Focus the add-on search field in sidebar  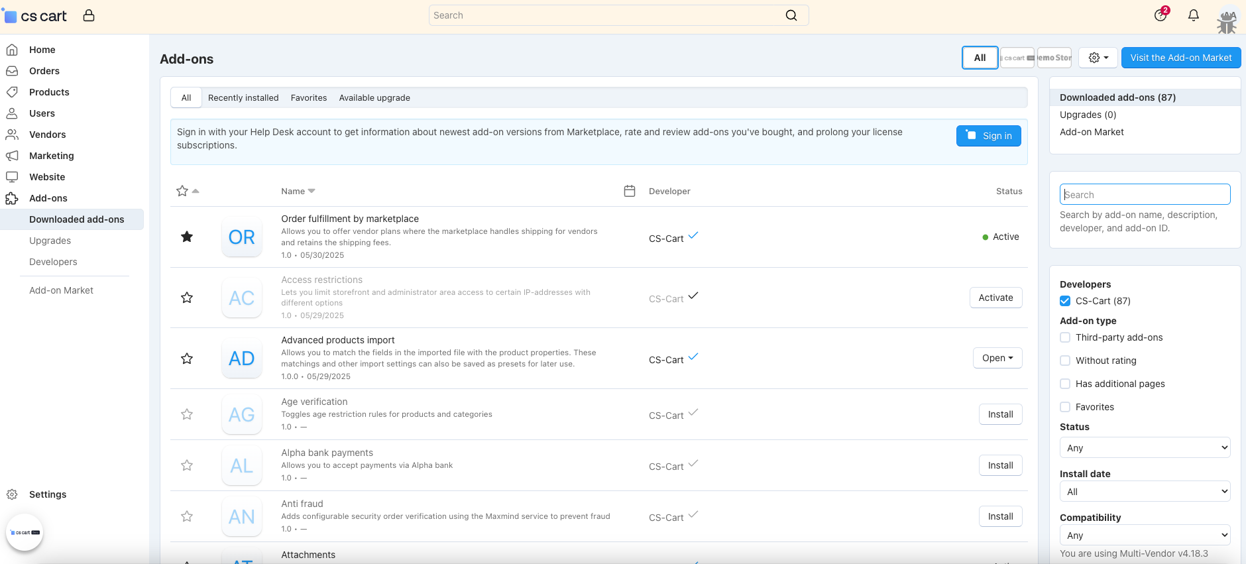(x=1145, y=194)
